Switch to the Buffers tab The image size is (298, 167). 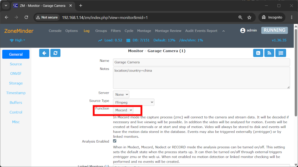(16, 102)
